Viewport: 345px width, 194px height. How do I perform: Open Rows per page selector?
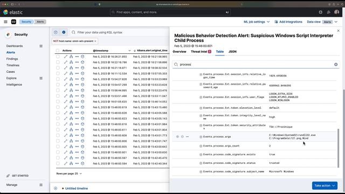pos(69,174)
